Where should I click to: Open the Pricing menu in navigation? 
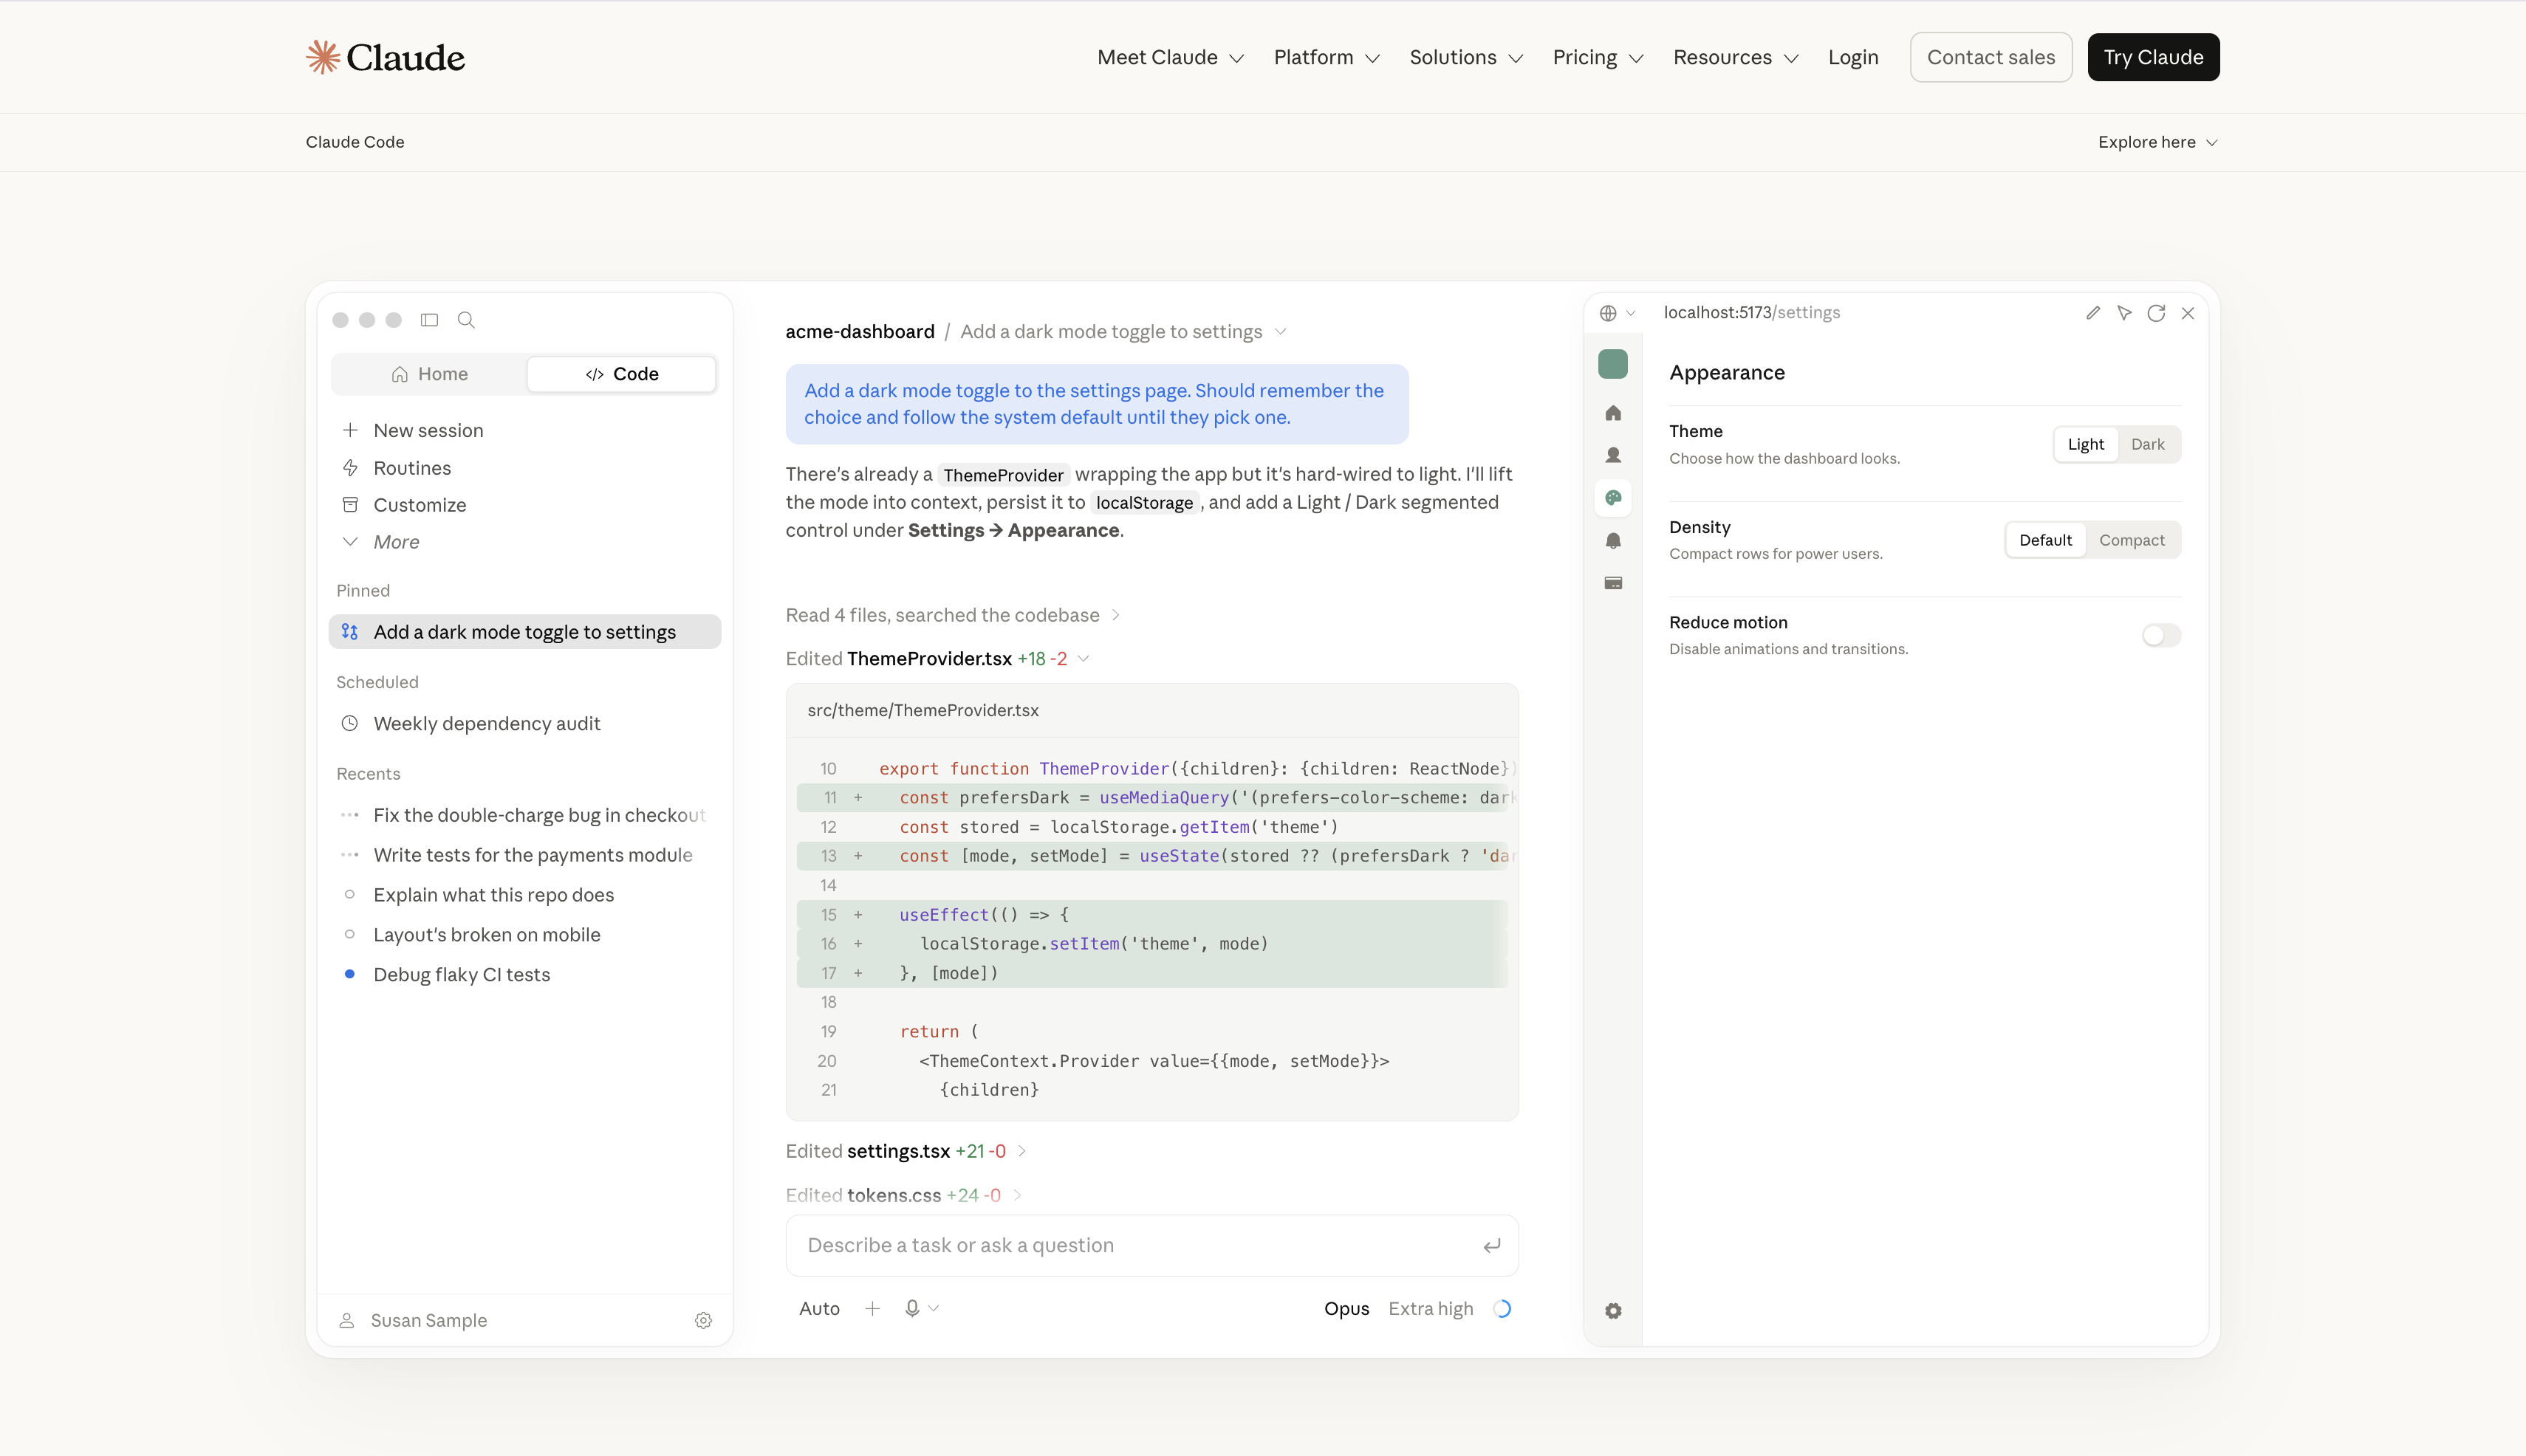coord(1598,57)
